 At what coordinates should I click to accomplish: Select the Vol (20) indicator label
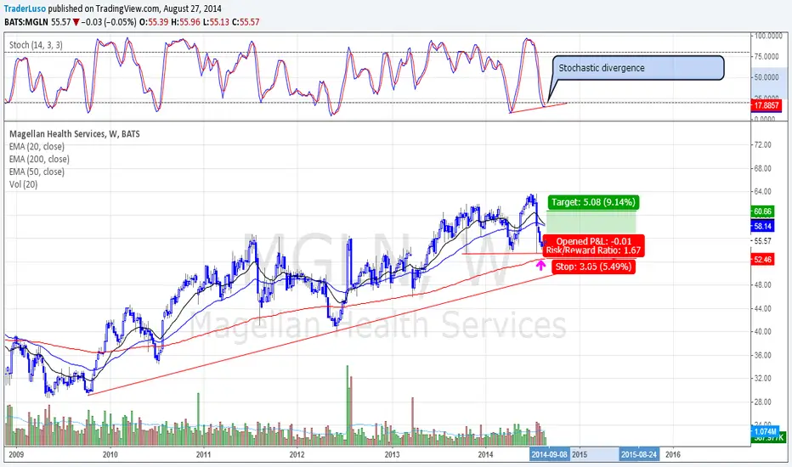(x=23, y=184)
